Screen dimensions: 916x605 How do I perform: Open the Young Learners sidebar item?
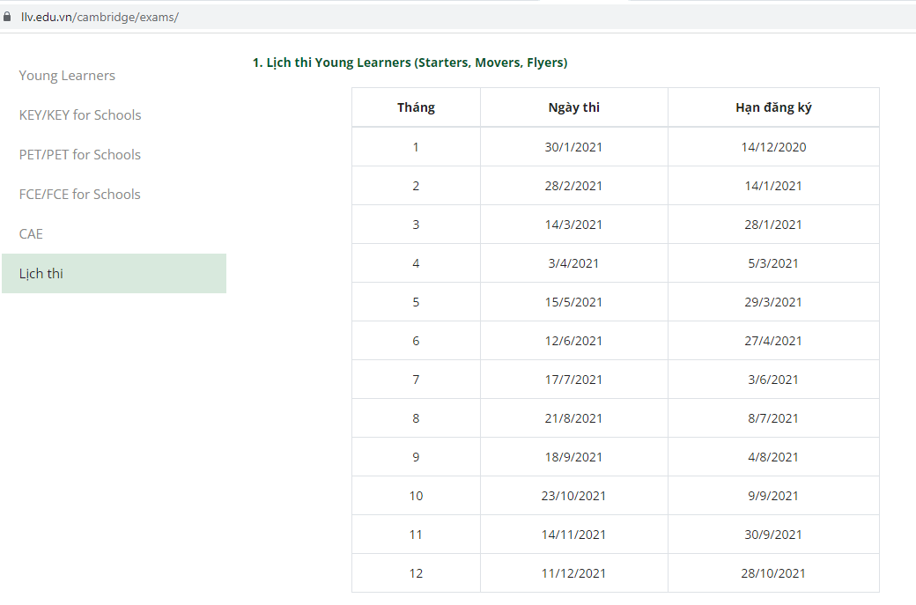click(x=67, y=76)
